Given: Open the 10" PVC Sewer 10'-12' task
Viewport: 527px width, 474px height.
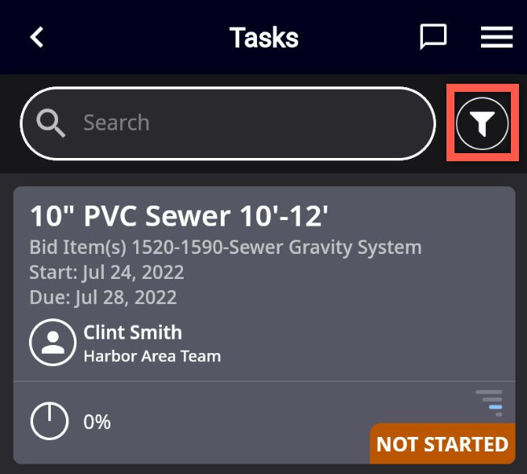Looking at the screenshot, I should [x=179, y=216].
